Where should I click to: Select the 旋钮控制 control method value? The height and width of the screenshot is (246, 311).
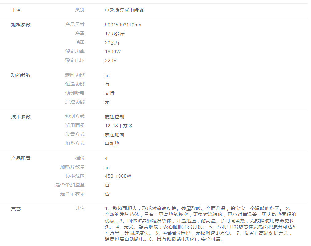coord(114,117)
